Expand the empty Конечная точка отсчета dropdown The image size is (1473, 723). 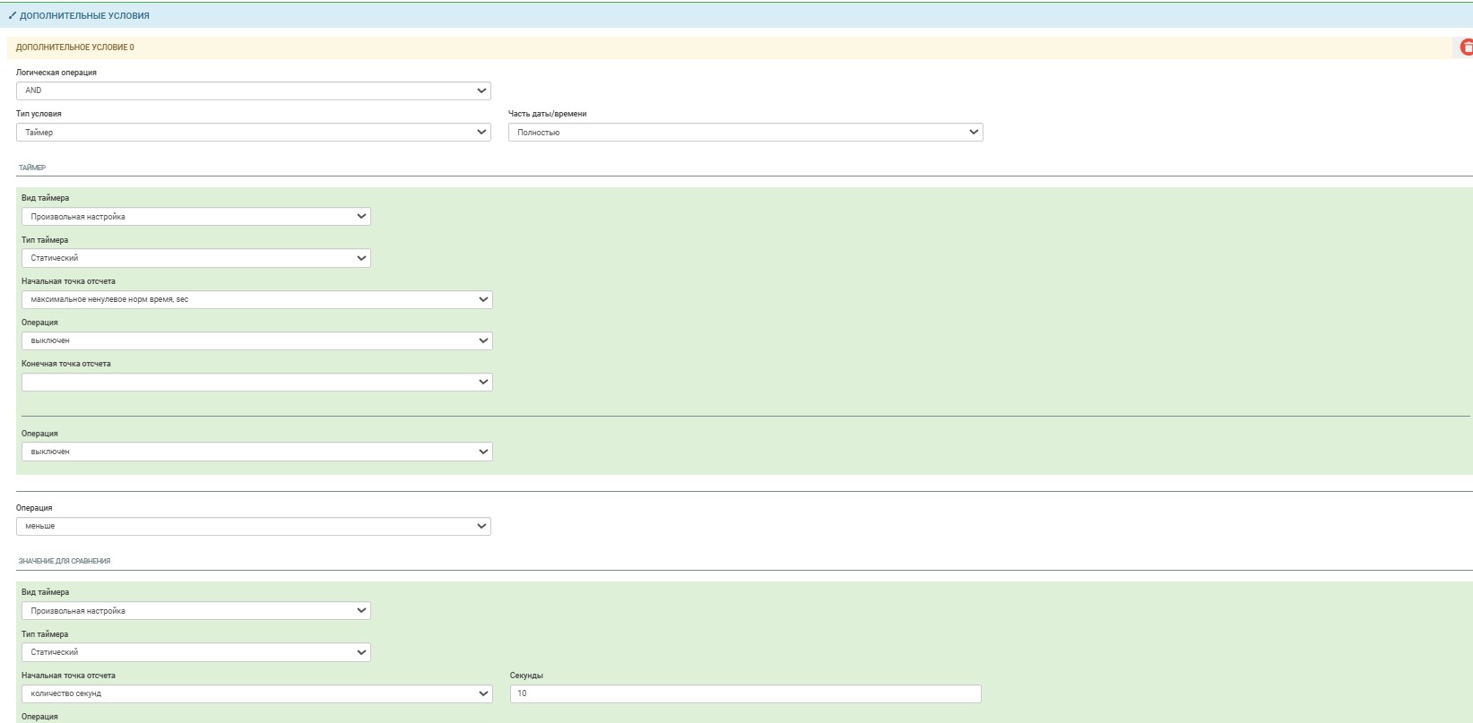click(x=256, y=383)
